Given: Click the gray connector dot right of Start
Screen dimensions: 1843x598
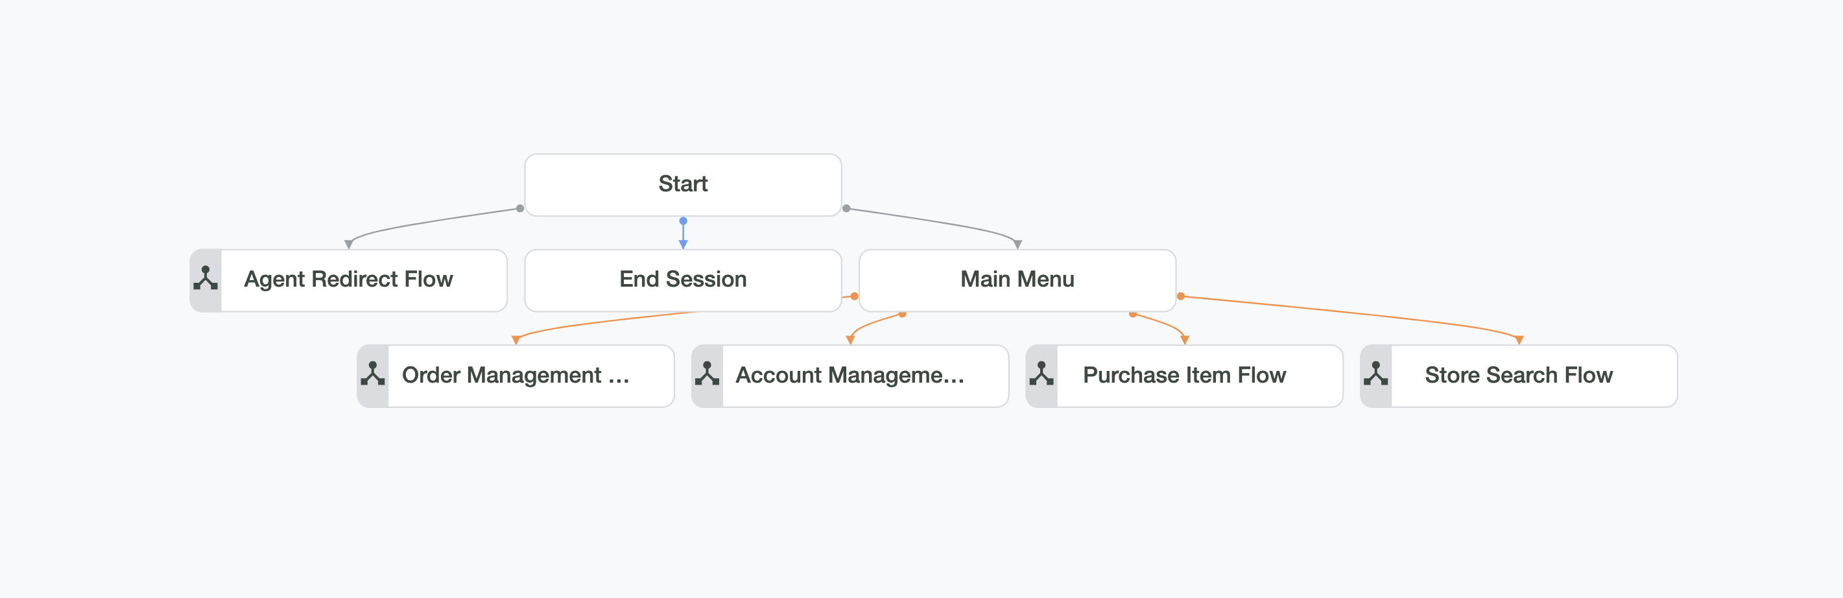Looking at the screenshot, I should point(846,209).
